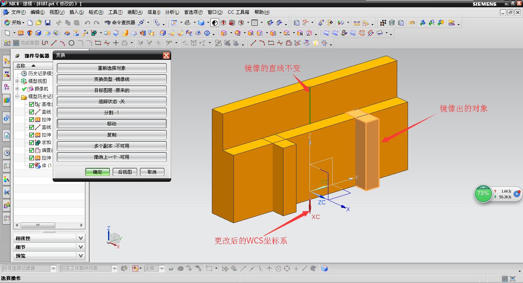Image resolution: width=523 pixels, height=283 pixels.
Task: Open the 文件(F) menu
Action: 18,12
